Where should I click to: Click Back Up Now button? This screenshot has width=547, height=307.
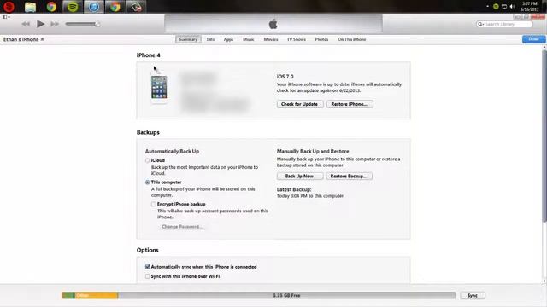click(300, 177)
